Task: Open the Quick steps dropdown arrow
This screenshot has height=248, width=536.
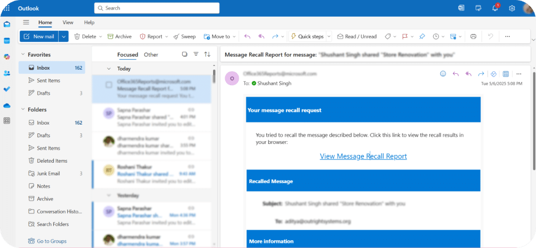Action: pyautogui.click(x=329, y=37)
